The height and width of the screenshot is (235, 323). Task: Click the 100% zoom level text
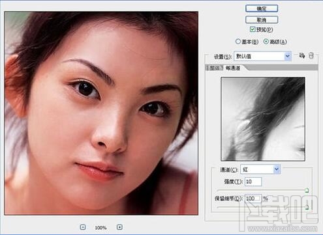click(x=100, y=228)
